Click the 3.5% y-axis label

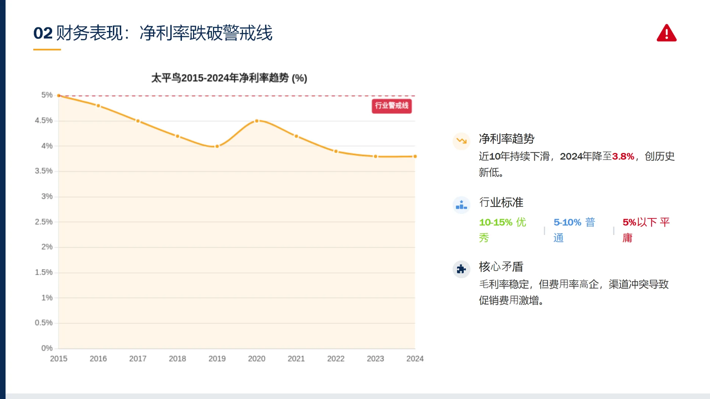[44, 171]
